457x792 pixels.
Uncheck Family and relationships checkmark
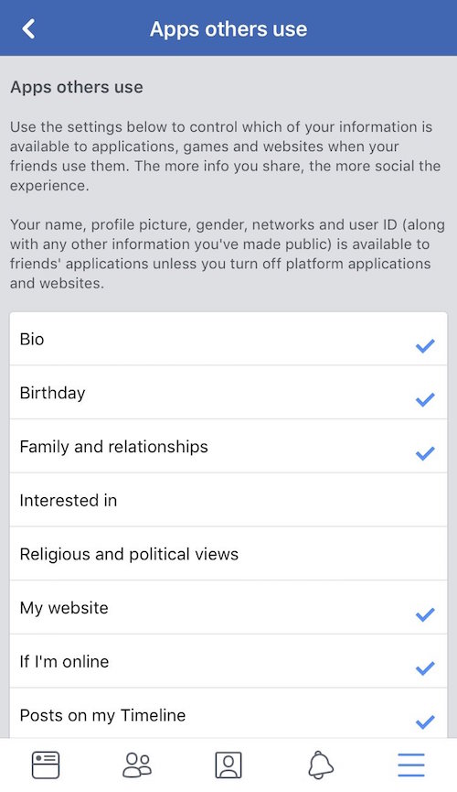(x=425, y=453)
